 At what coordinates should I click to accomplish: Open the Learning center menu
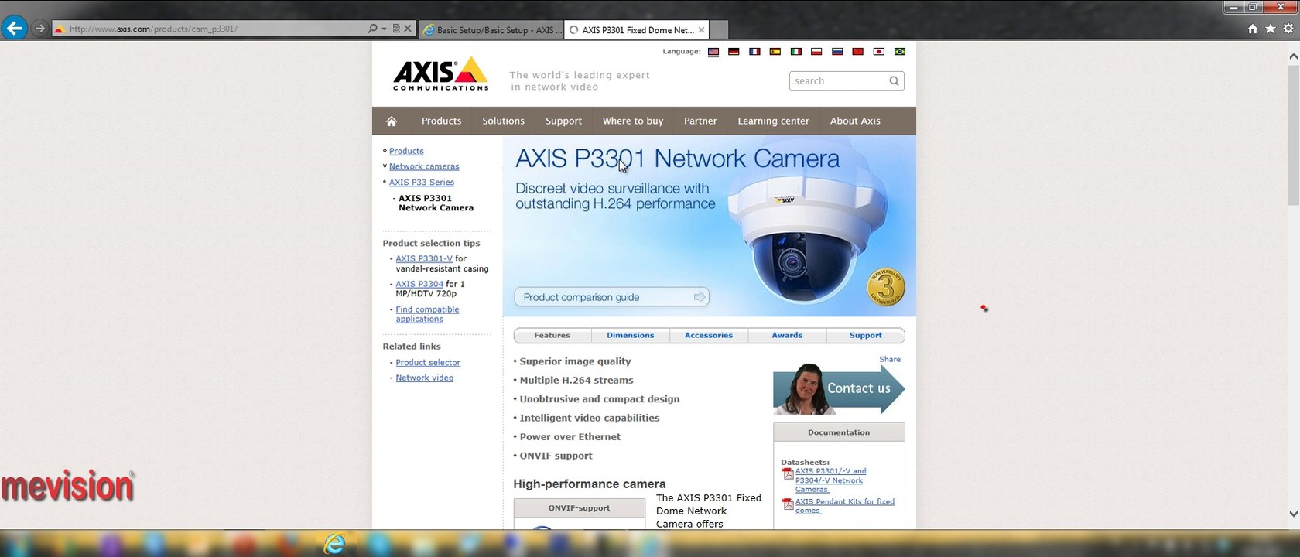click(773, 121)
